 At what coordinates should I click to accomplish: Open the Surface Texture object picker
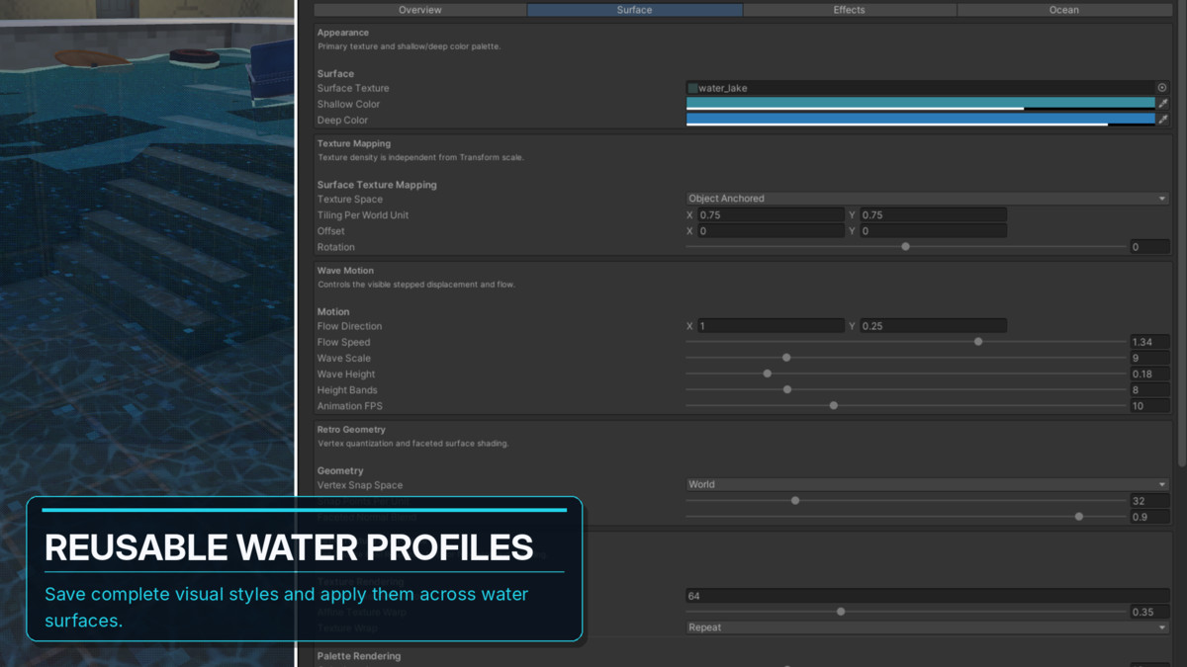1162,88
